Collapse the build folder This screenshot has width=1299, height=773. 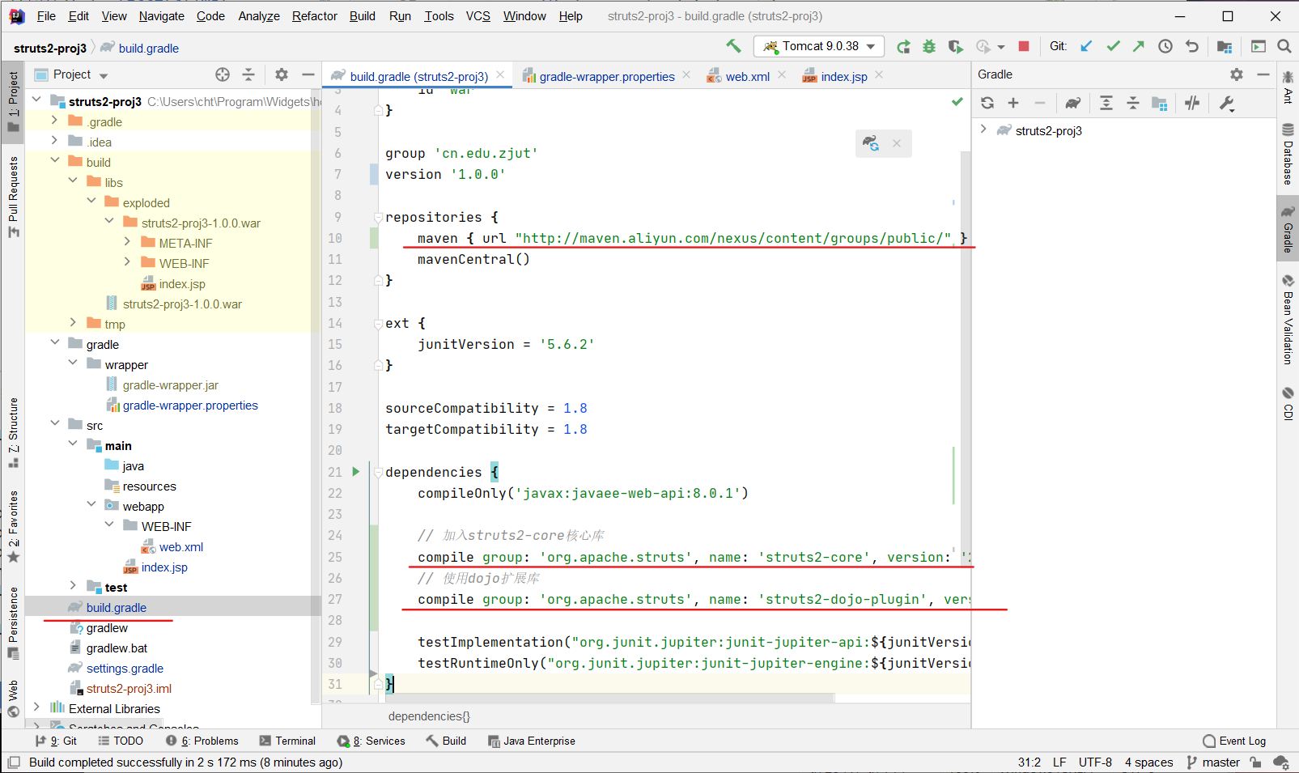[x=54, y=161]
